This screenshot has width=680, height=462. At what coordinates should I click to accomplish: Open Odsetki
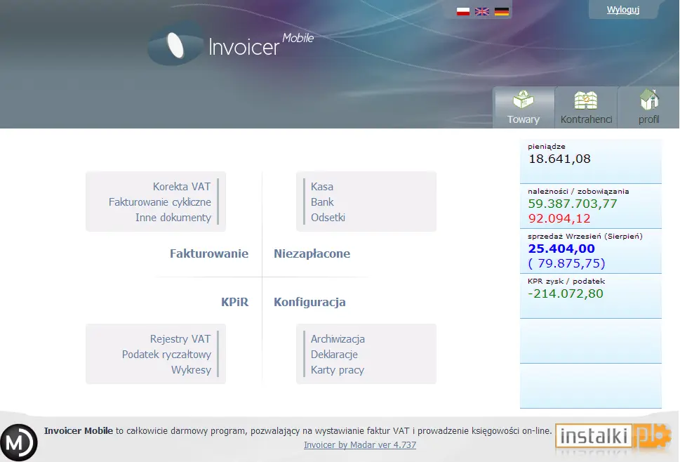click(x=328, y=218)
